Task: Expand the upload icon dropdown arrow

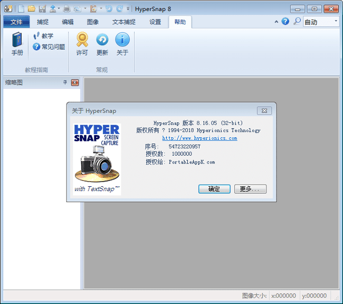Action: 59,8
